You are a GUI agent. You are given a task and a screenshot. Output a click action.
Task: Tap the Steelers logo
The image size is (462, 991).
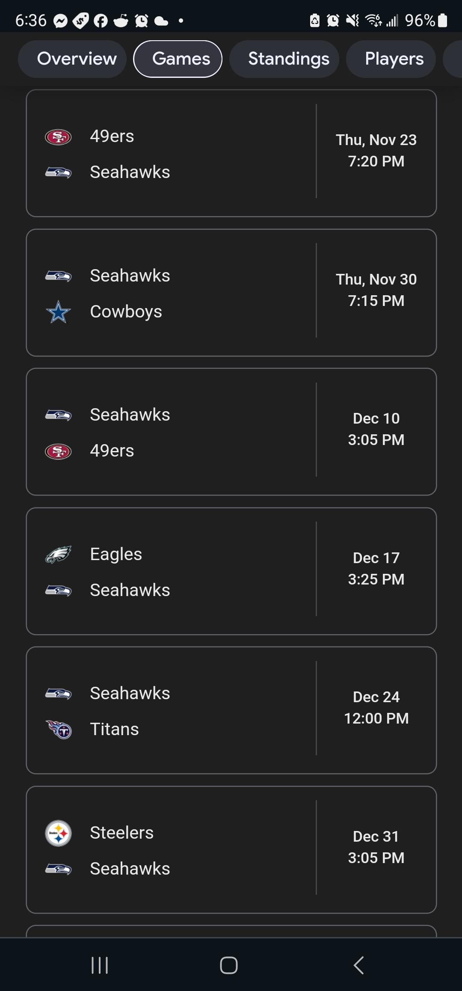pos(58,833)
